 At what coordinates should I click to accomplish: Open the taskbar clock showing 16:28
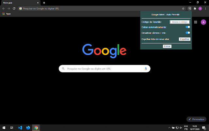coord(195,128)
